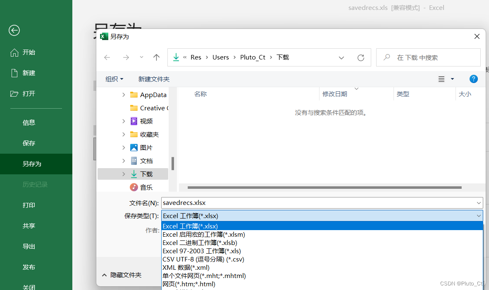The image size is (489, 290).
Task: Expand the 文档 tree node
Action: coord(124,161)
